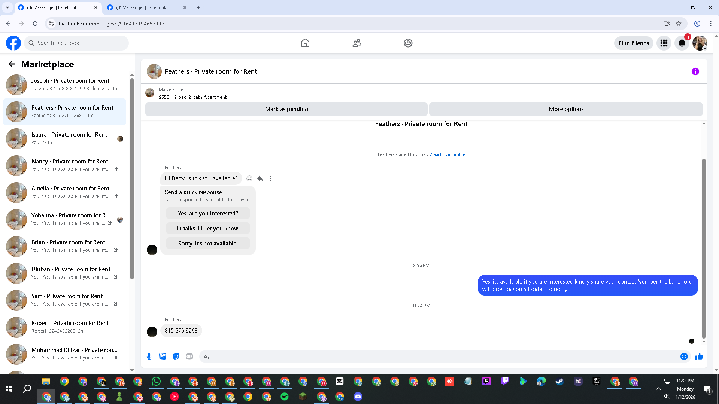Open Facebook notifications bell
719x404 pixels.
pyautogui.click(x=682, y=43)
